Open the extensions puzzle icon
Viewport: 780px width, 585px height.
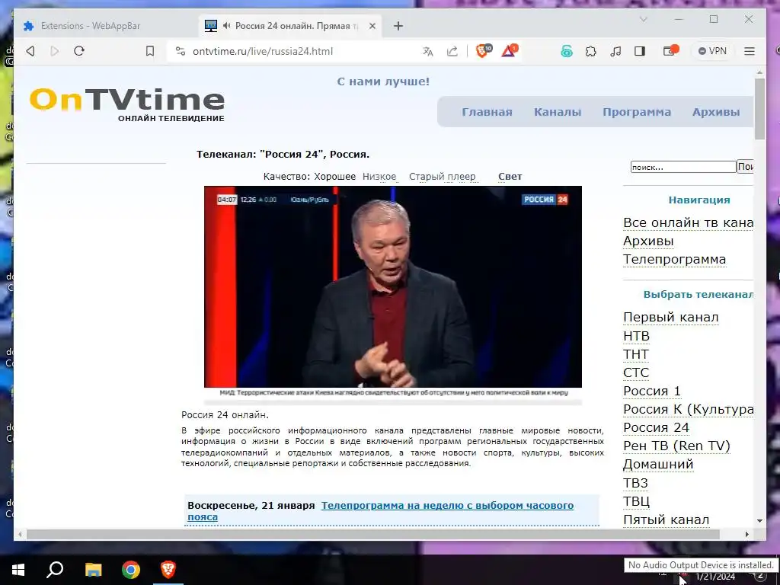(590, 51)
